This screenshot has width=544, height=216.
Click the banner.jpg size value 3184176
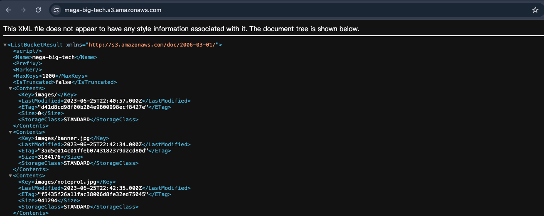point(49,157)
